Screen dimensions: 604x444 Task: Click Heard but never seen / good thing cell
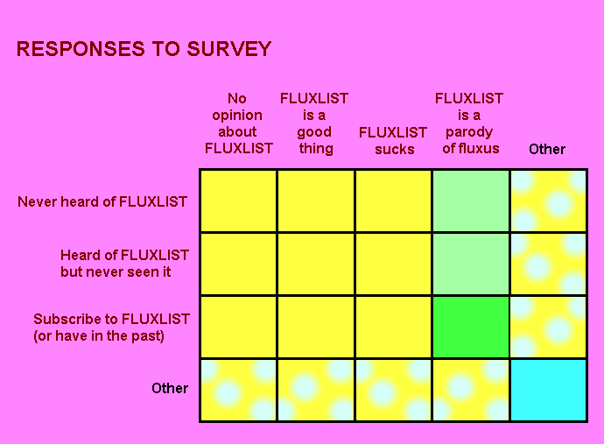tap(315, 264)
